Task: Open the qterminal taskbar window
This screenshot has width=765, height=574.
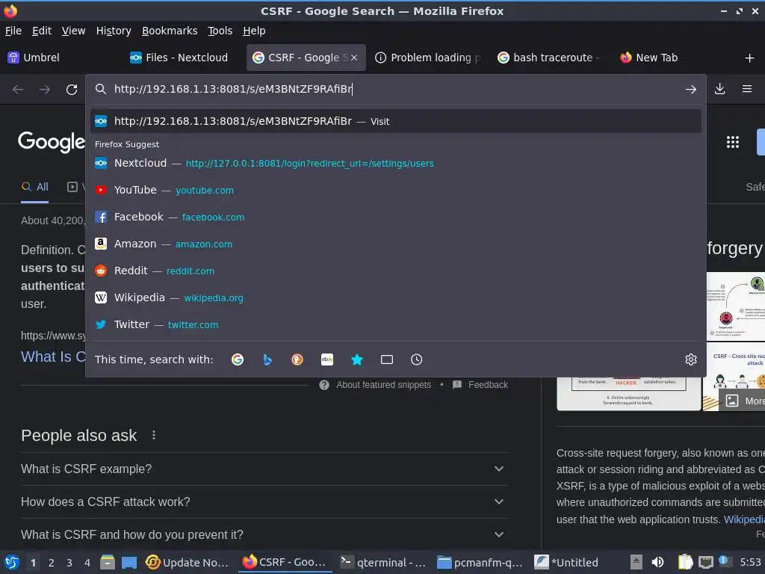Action: [383, 562]
